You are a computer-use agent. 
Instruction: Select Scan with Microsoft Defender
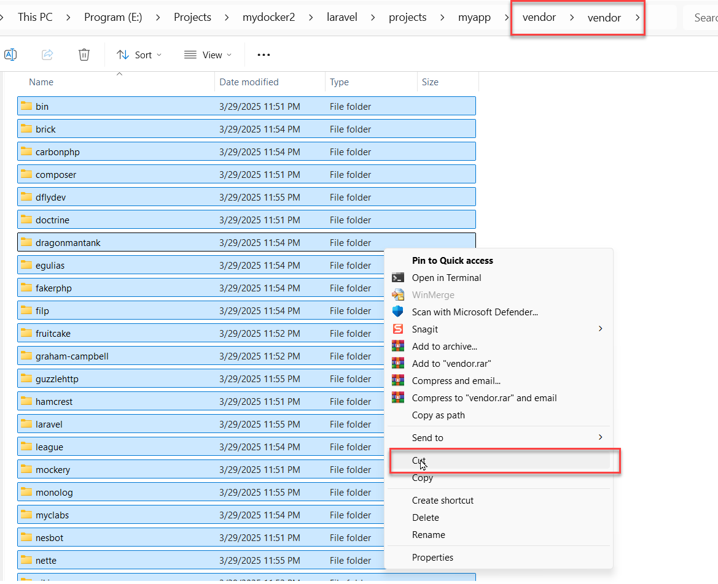point(499,312)
